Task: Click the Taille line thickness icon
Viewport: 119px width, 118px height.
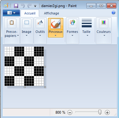Action: point(87,23)
